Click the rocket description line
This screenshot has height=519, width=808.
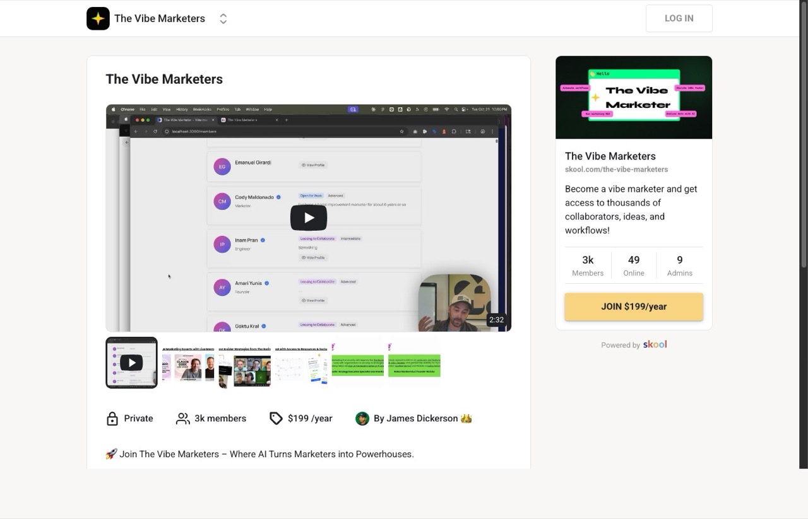tap(259, 454)
